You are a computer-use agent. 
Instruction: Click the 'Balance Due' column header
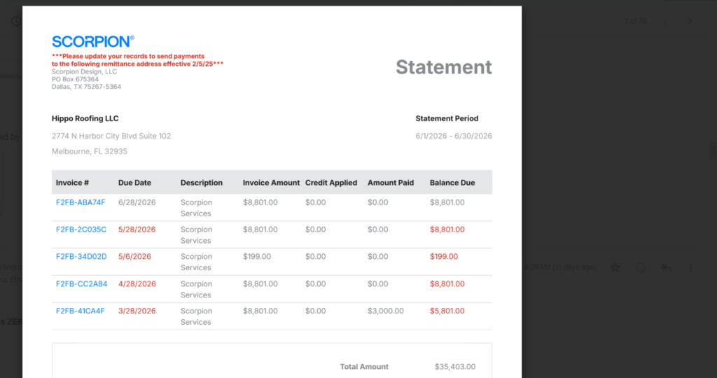point(452,183)
